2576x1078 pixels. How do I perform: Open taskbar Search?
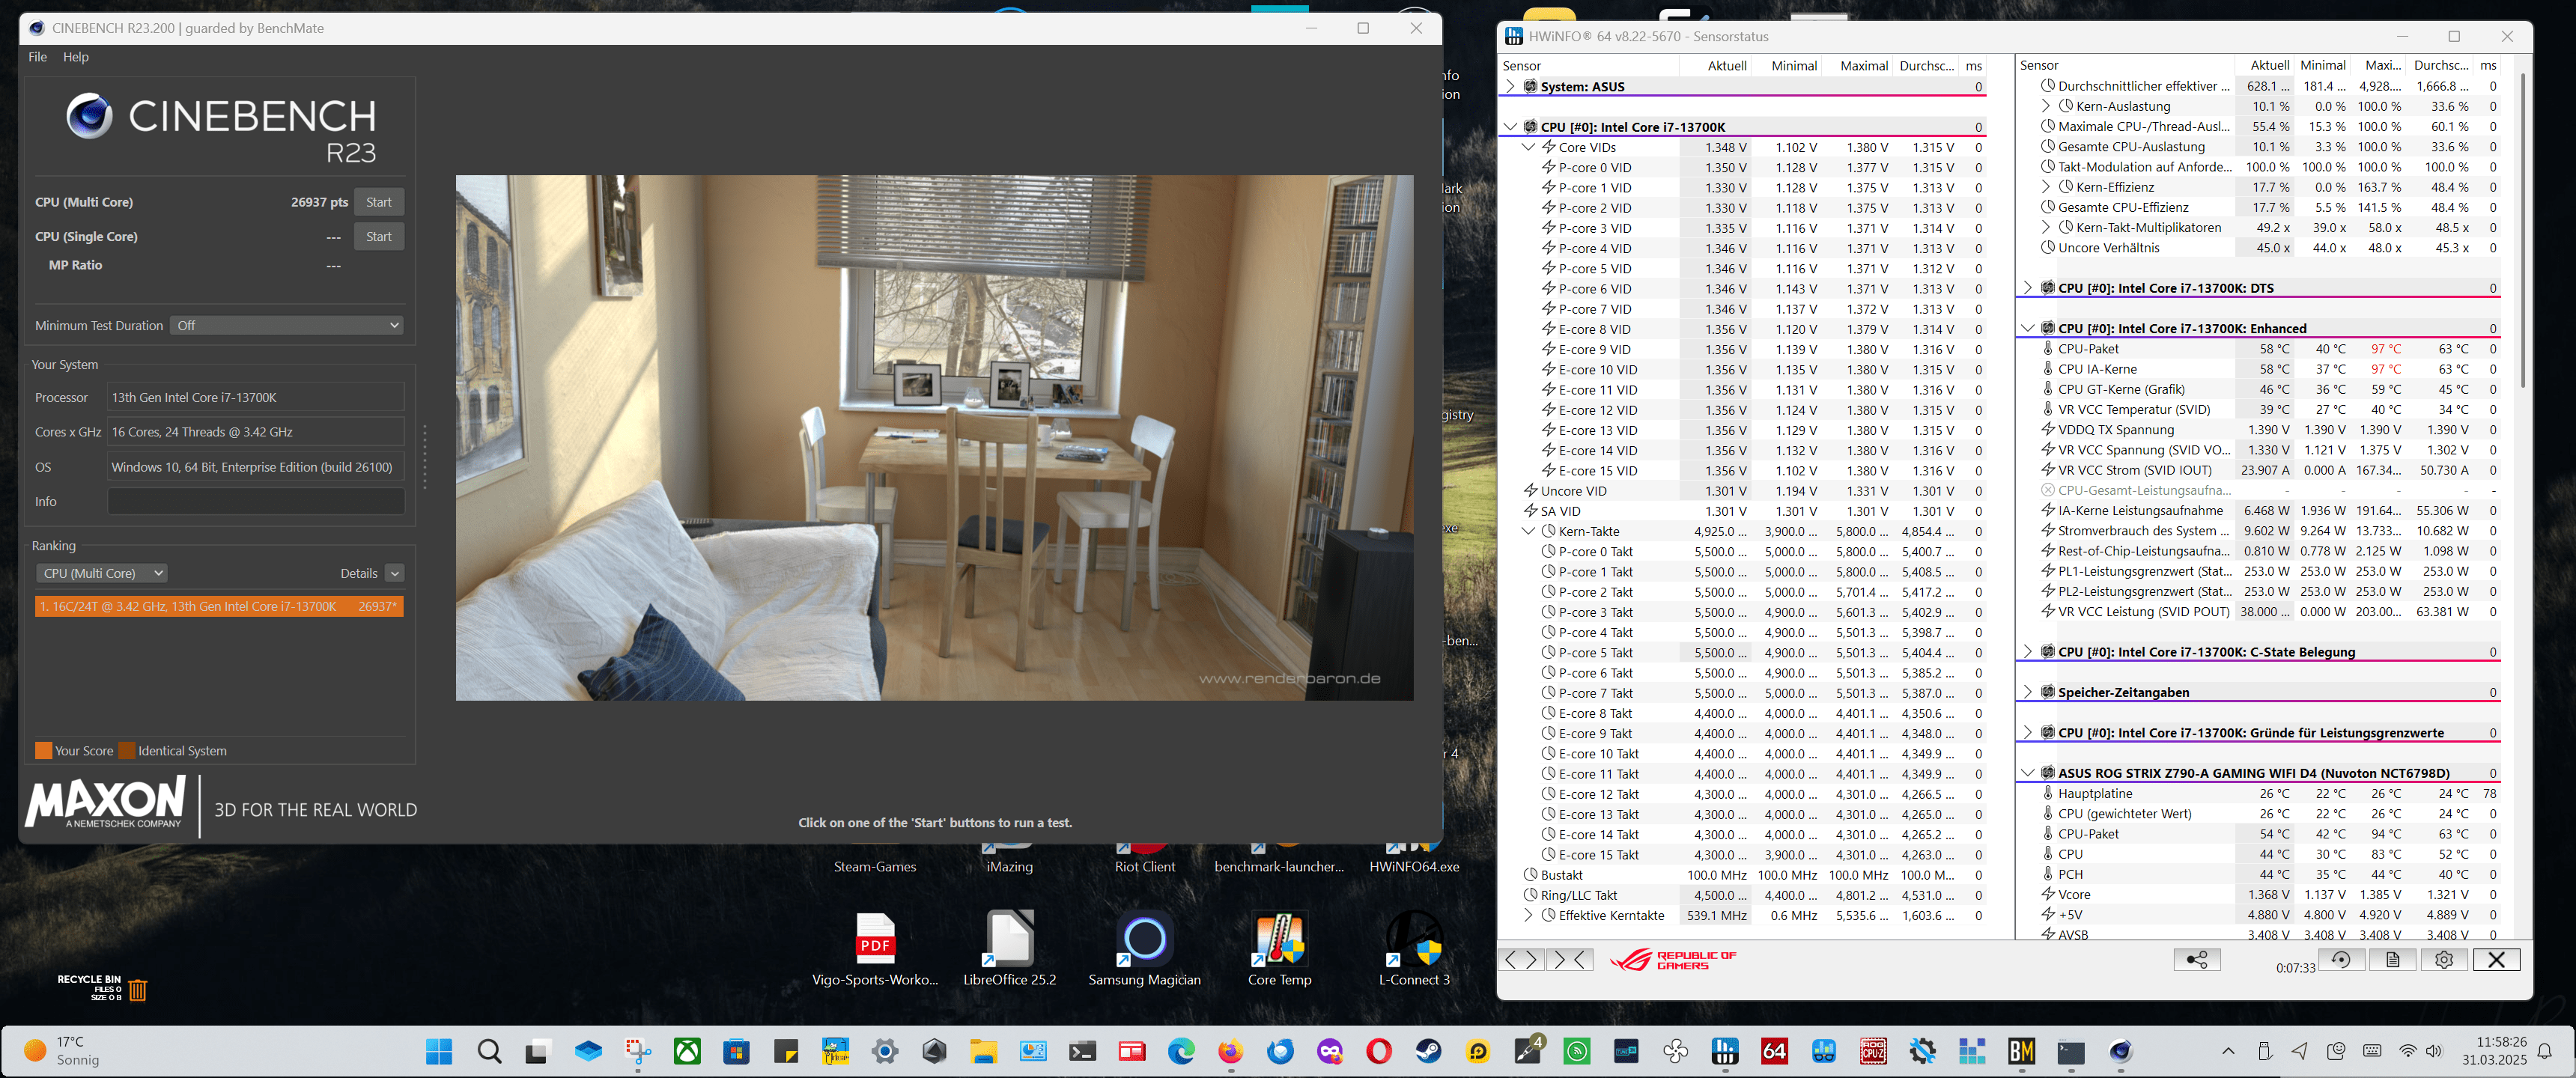click(489, 1051)
